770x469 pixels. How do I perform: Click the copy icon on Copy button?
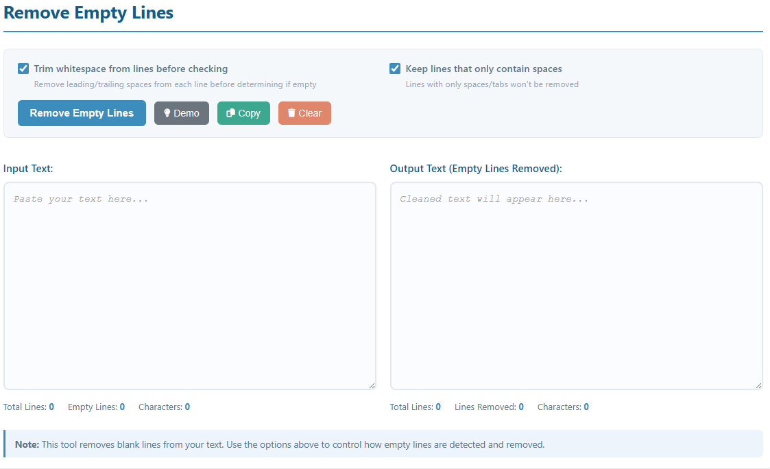coord(231,113)
